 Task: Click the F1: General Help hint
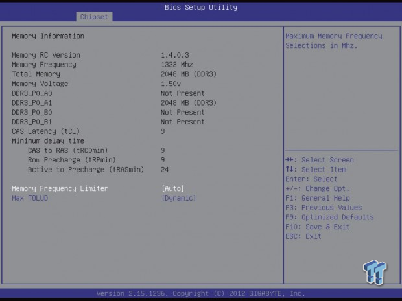318,198
